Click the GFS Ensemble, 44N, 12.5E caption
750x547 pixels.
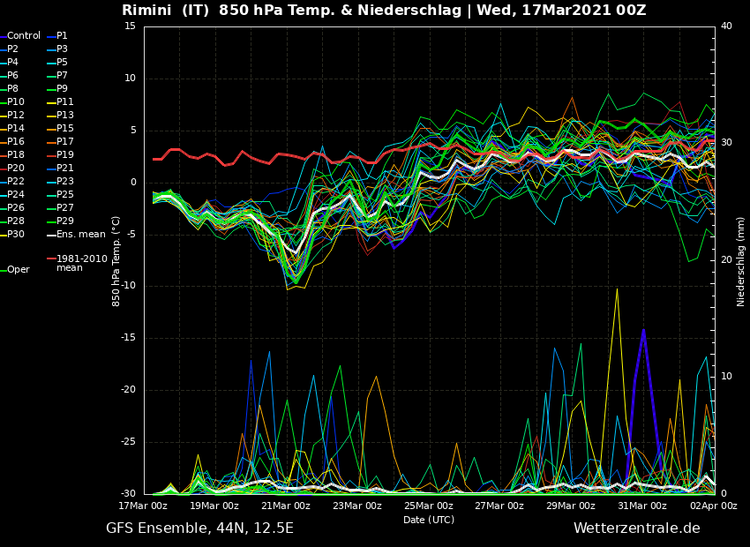200,528
